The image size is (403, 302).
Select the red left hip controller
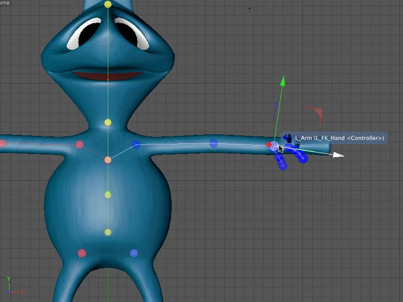click(81, 252)
